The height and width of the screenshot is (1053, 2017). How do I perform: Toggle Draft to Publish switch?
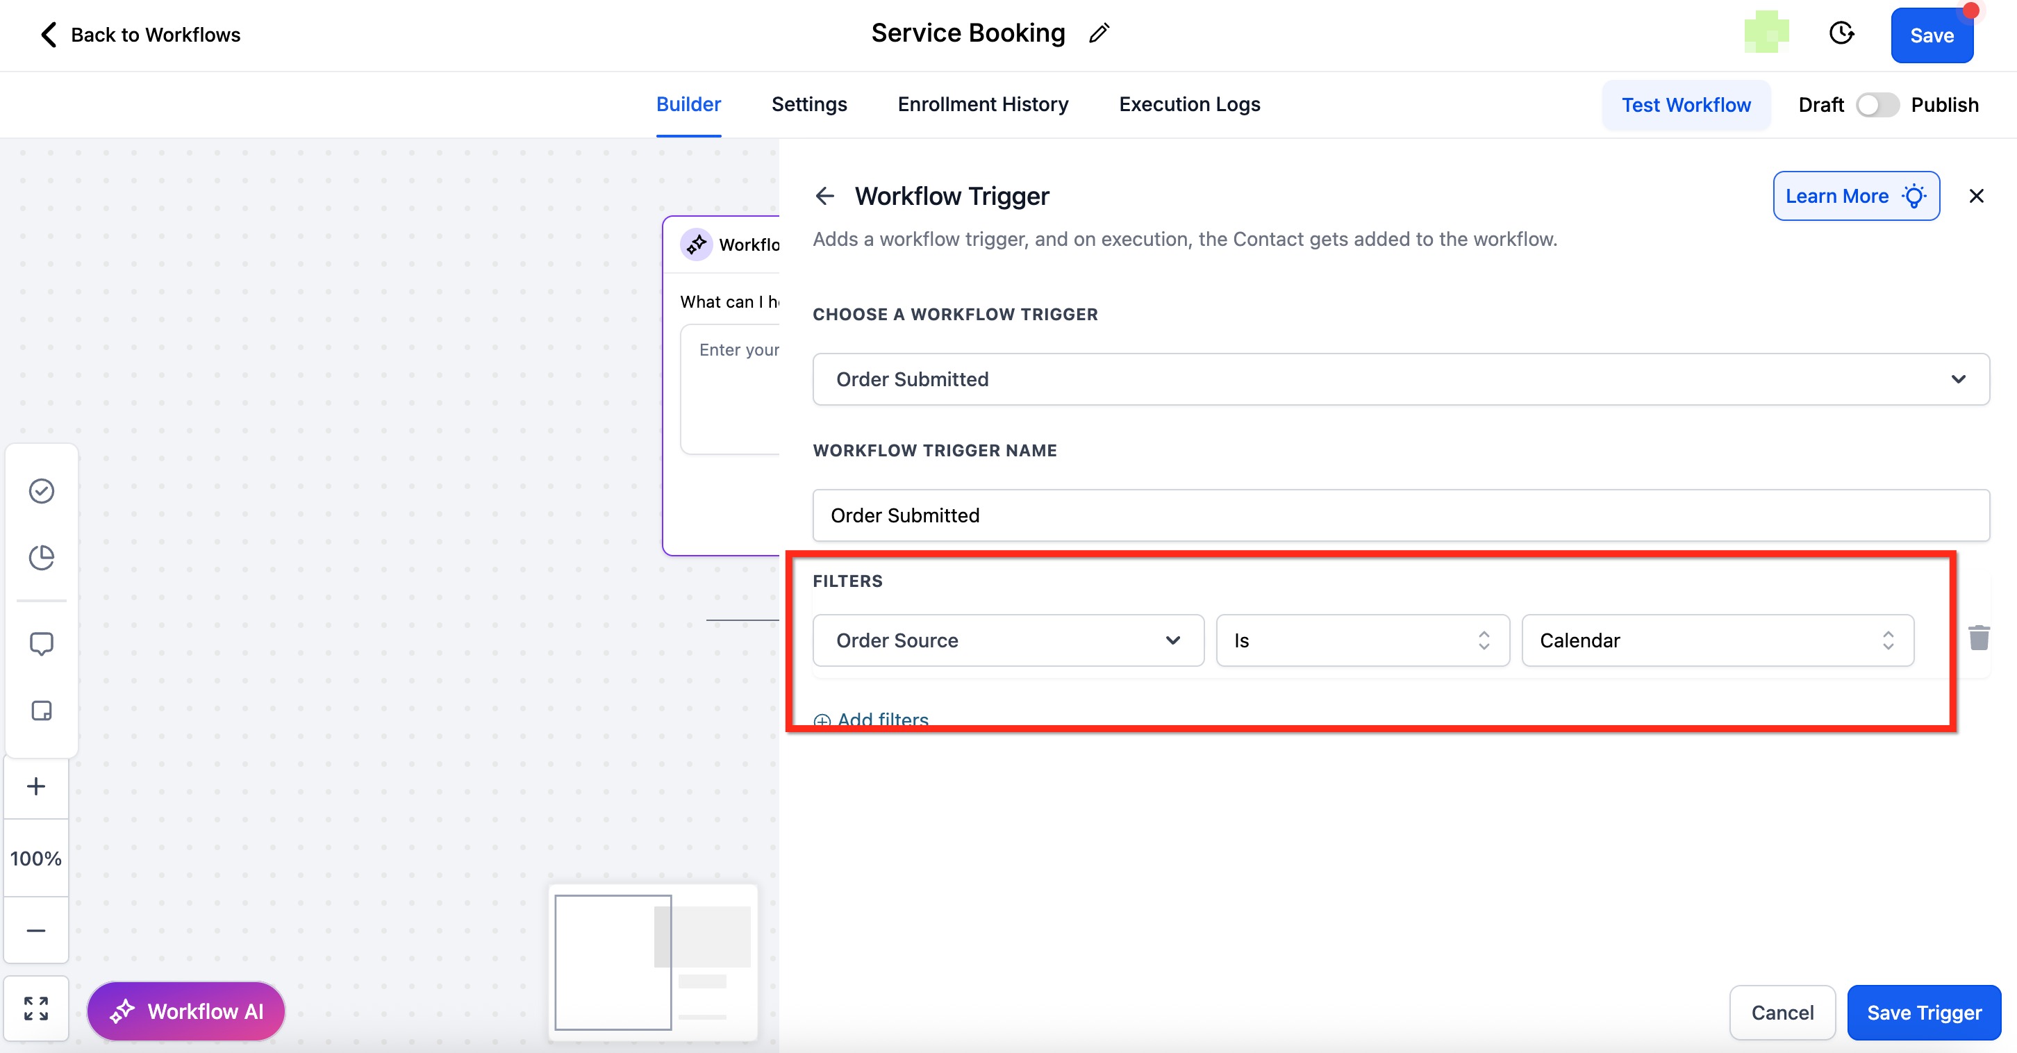(x=1877, y=105)
